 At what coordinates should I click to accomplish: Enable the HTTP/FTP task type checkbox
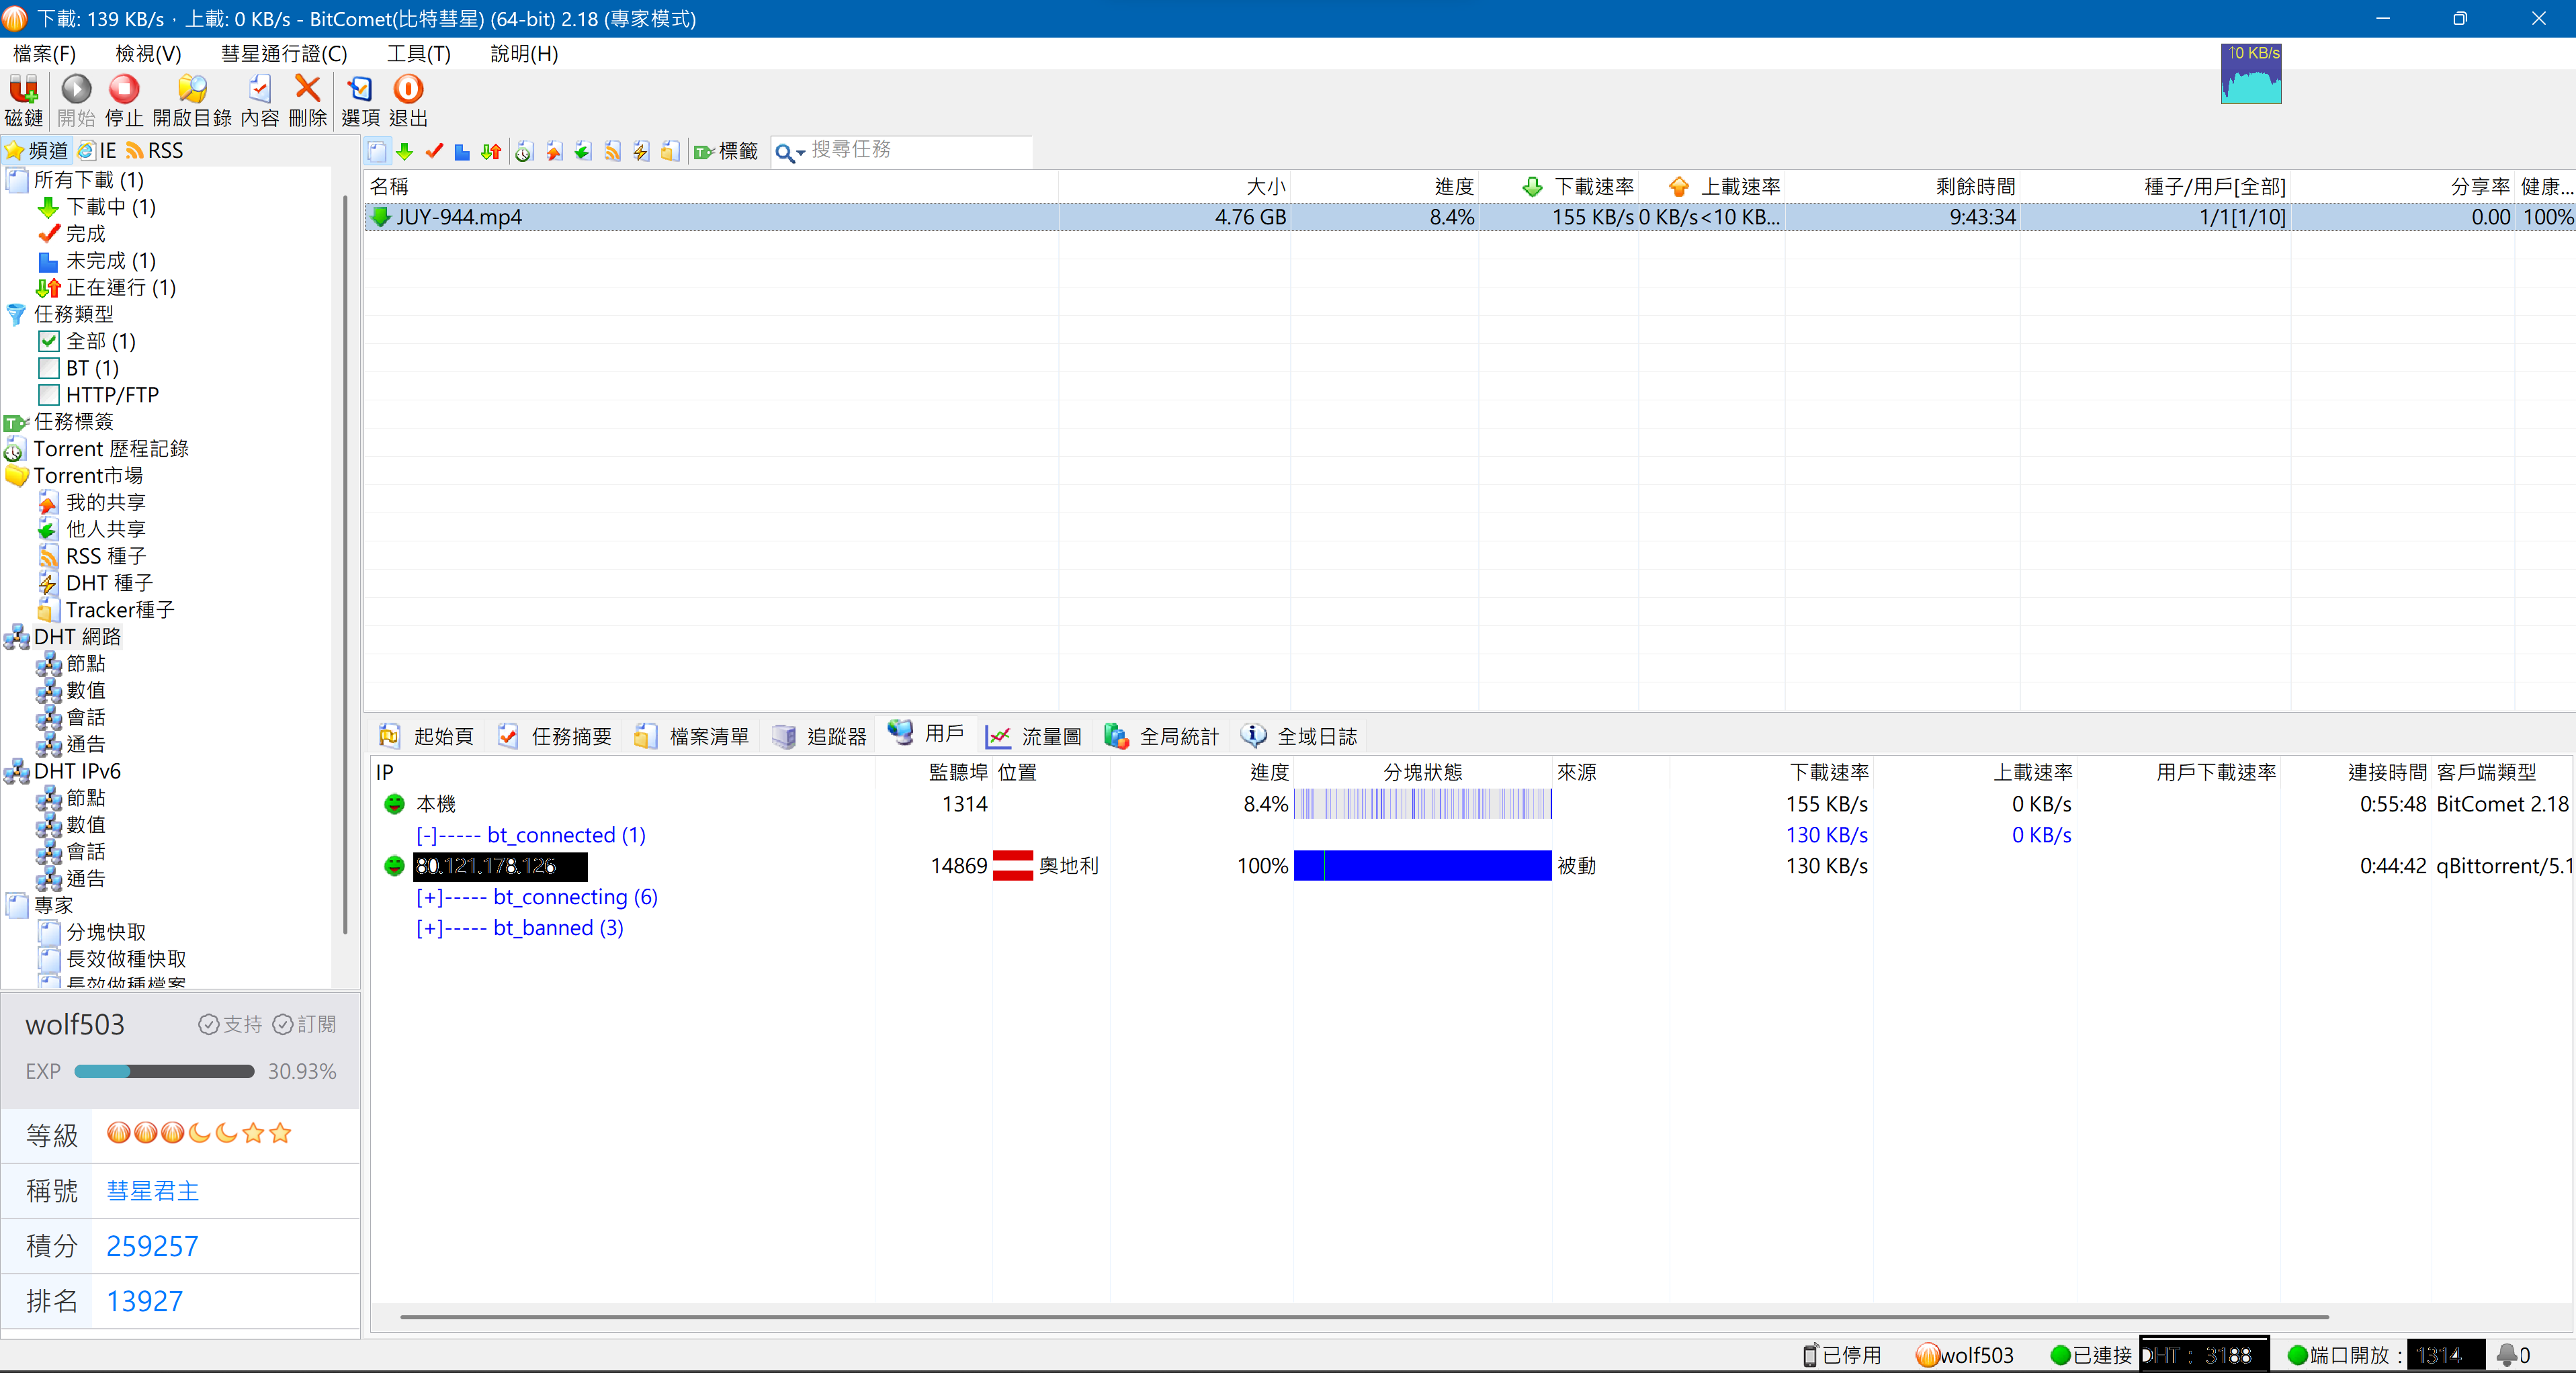pyautogui.click(x=49, y=395)
